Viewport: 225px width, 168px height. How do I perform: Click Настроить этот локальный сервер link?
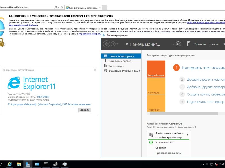click(x=203, y=68)
